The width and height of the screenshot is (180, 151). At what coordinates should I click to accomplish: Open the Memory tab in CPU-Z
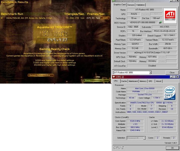click(143, 81)
